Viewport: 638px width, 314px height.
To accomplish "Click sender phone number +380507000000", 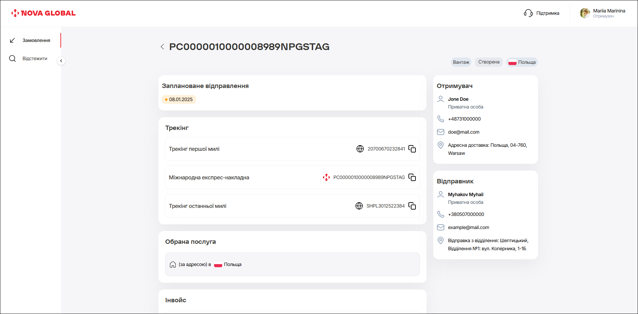I will tap(466, 214).
